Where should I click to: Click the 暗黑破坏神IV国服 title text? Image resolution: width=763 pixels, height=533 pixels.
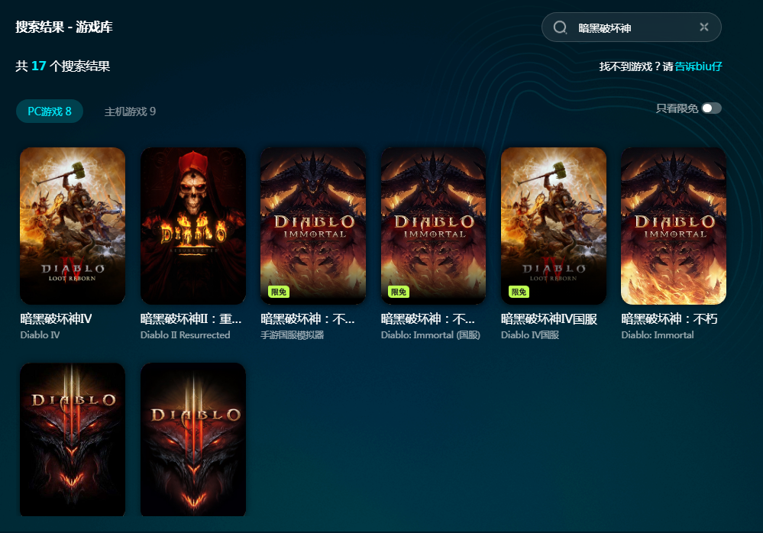(547, 318)
